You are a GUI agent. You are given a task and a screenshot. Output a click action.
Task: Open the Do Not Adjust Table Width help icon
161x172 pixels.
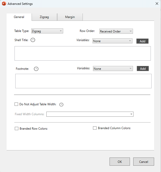pos(61,105)
